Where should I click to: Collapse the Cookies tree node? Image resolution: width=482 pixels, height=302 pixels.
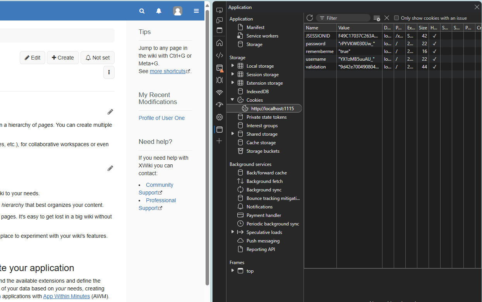pos(233,100)
